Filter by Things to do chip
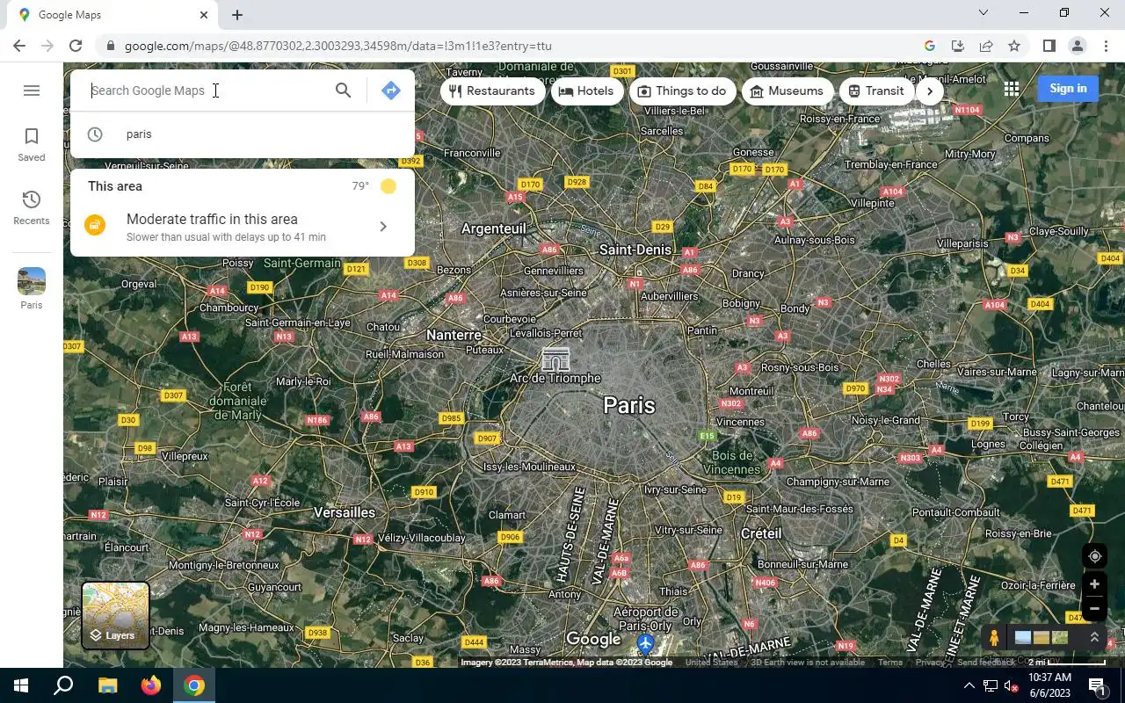Viewport: 1125px width, 703px height. click(x=682, y=91)
